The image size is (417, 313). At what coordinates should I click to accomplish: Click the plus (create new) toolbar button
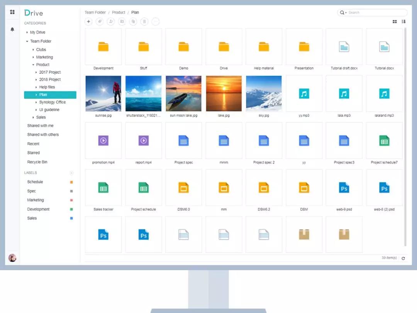click(x=89, y=22)
